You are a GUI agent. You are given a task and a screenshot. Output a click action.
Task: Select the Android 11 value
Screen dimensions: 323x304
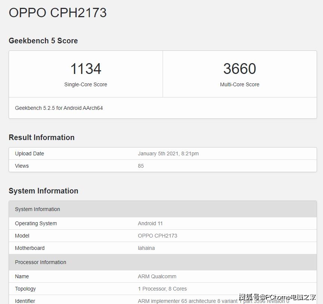click(x=150, y=223)
